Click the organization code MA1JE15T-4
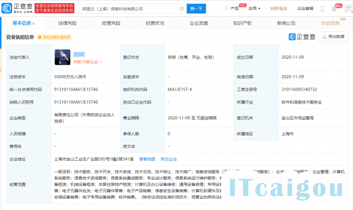 tap(180, 90)
